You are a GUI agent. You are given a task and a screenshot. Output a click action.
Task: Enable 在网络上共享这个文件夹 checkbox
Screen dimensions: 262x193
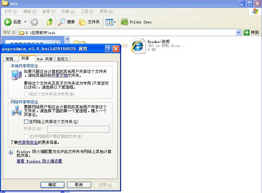pyautogui.click(x=26, y=122)
